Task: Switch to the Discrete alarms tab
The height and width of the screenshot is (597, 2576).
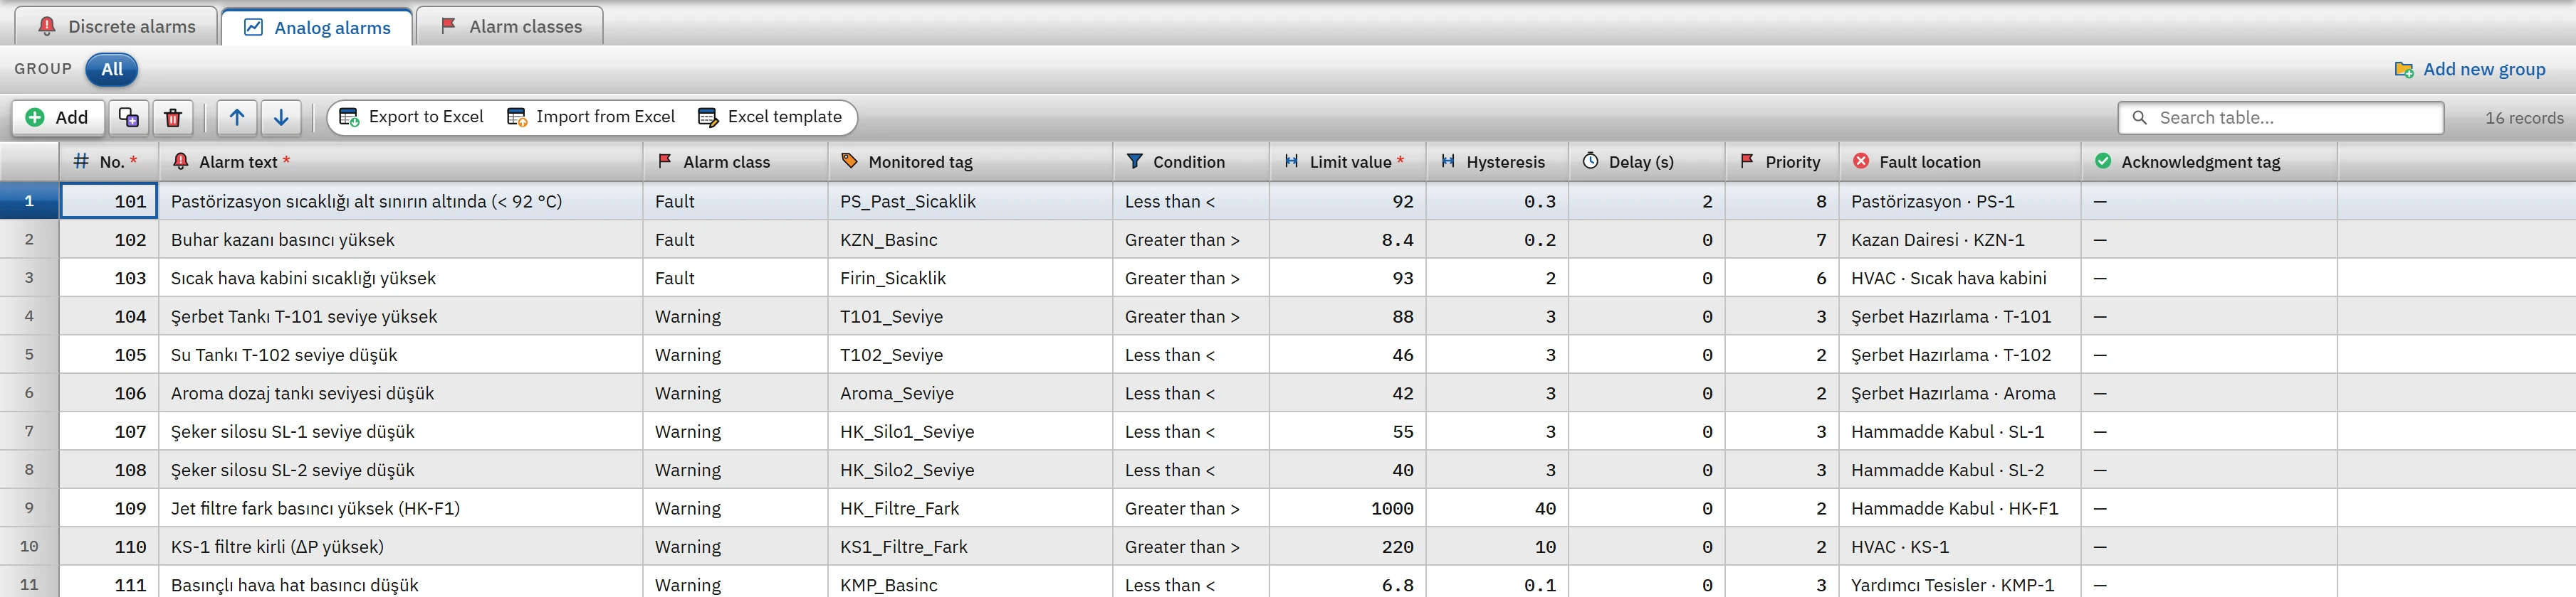Action: (117, 26)
